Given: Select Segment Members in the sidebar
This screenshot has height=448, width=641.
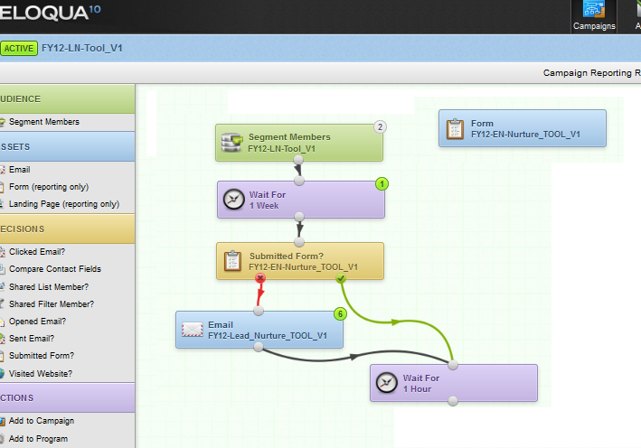Looking at the screenshot, I should pos(43,122).
